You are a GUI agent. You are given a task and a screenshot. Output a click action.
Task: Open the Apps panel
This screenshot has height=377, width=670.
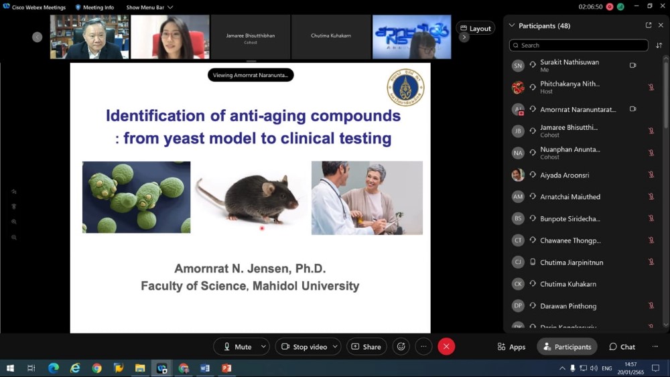tap(511, 347)
